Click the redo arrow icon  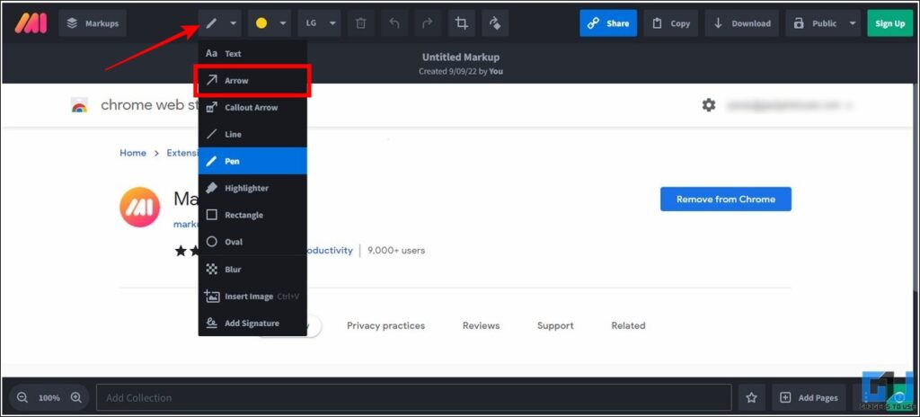[x=427, y=23]
